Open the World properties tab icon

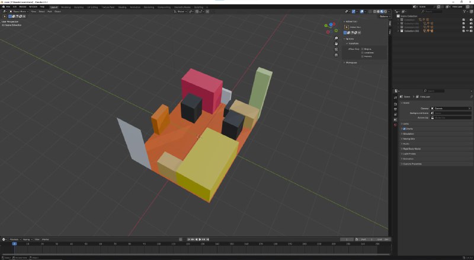[395, 125]
